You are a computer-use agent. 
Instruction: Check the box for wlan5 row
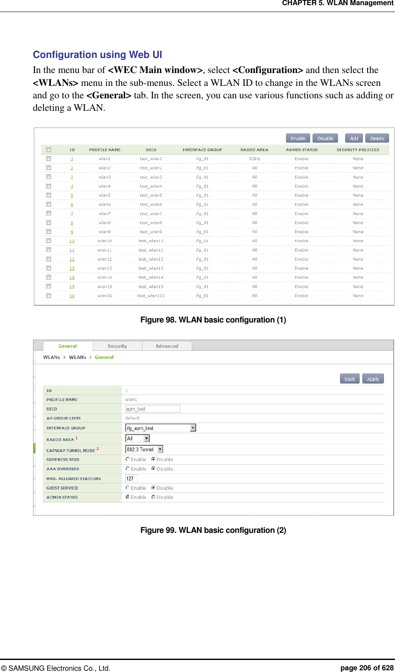pos(48,195)
